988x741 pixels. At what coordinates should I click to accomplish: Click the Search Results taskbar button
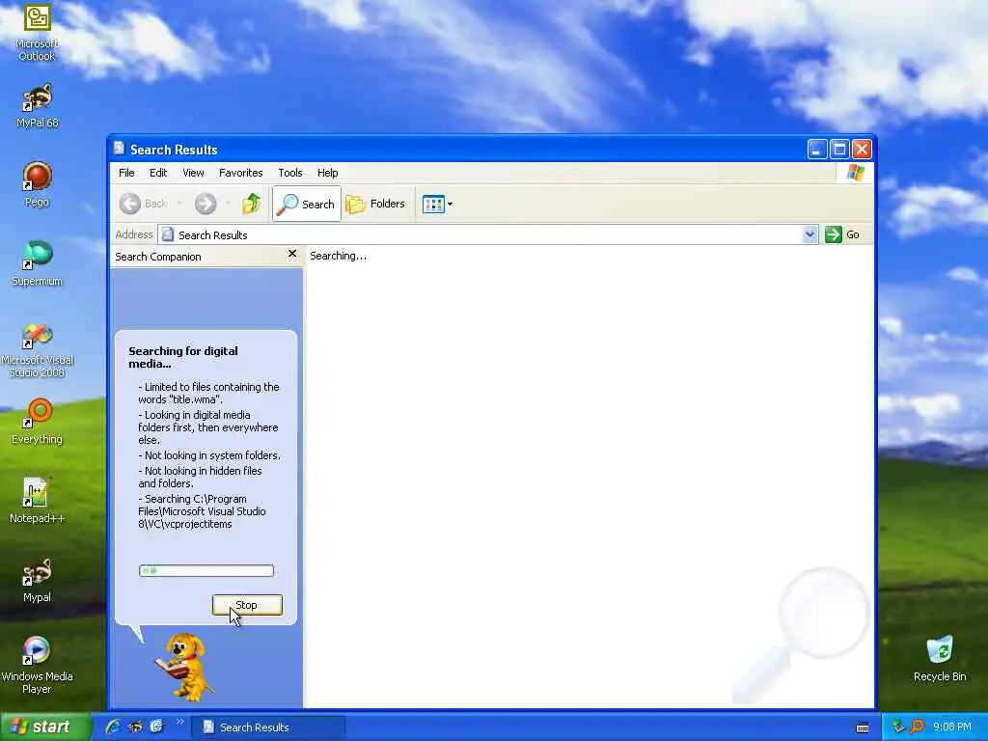(268, 727)
